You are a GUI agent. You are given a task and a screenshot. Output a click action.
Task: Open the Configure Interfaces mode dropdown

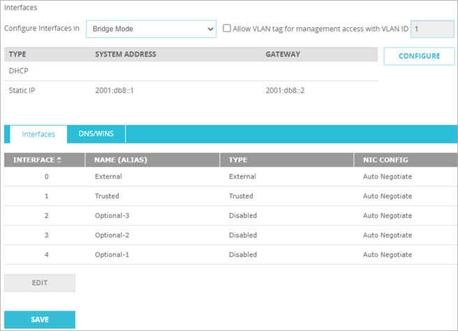click(151, 29)
